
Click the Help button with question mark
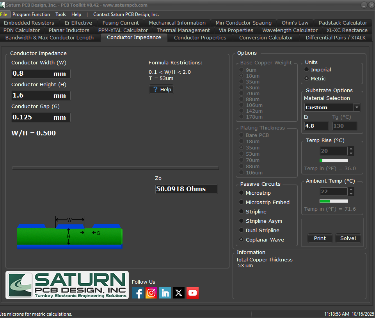tap(161, 89)
